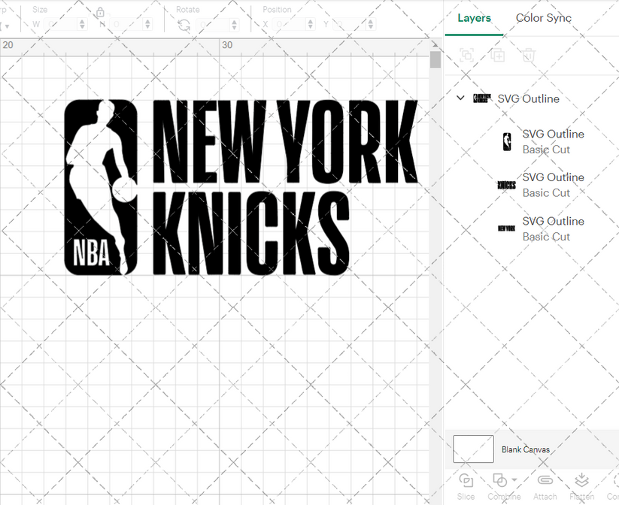
Task: Switch to the Color Sync tab
Action: click(543, 18)
